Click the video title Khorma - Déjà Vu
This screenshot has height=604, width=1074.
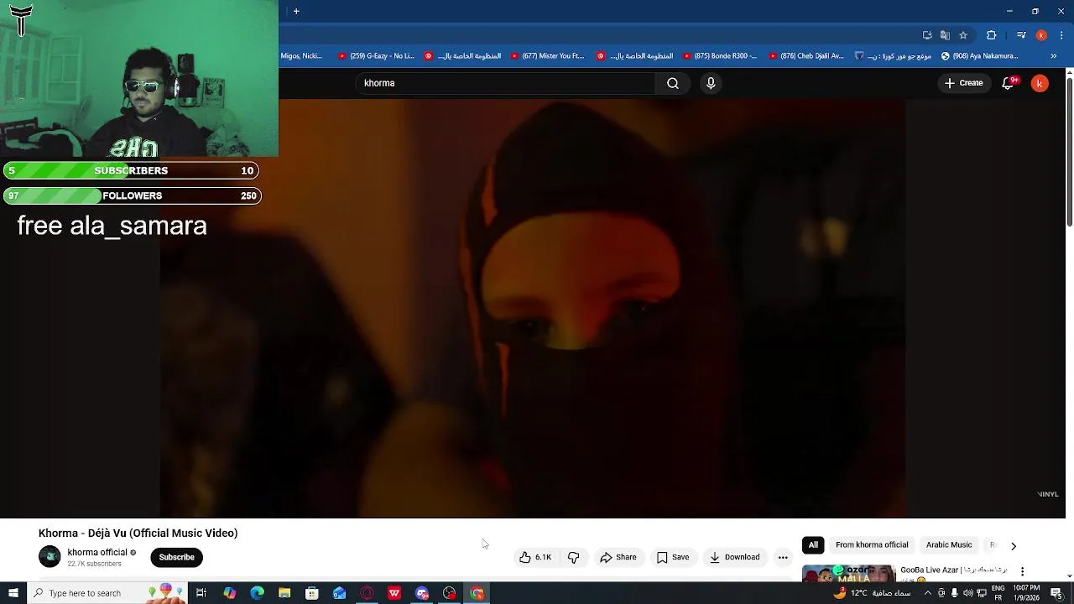pos(138,533)
